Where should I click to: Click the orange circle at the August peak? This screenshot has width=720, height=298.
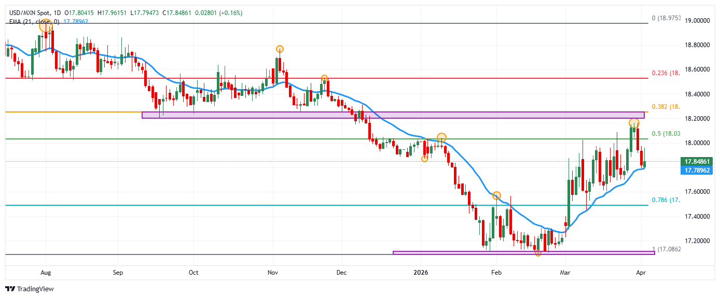coord(46,24)
